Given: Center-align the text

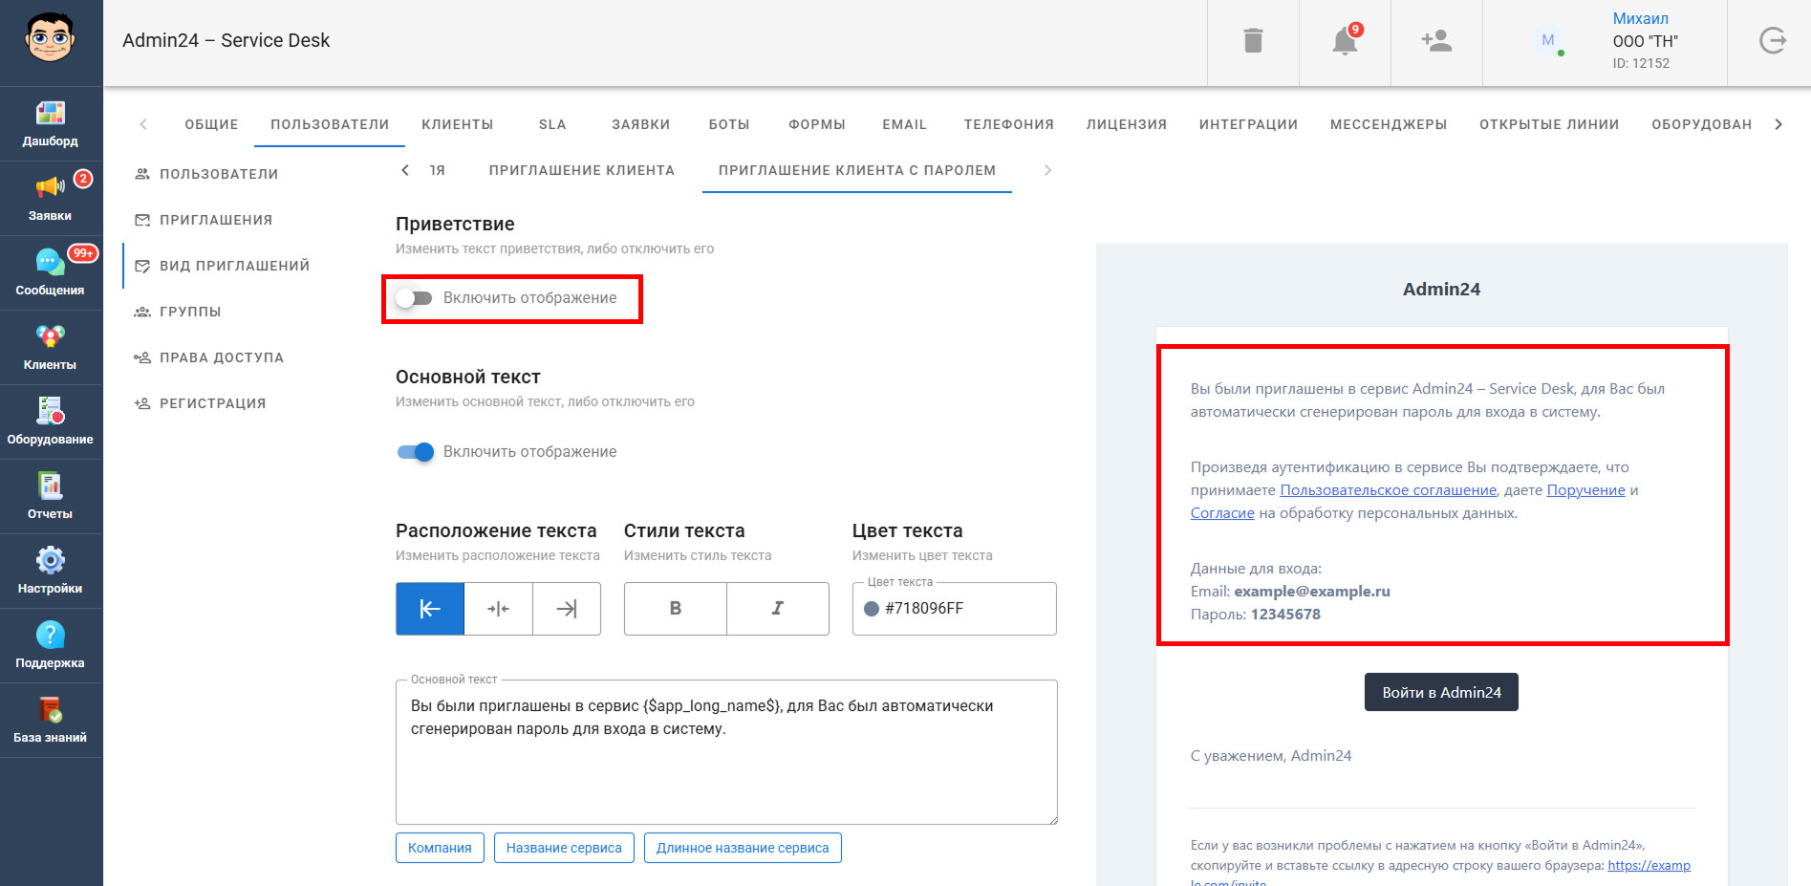Looking at the screenshot, I should tap(498, 609).
